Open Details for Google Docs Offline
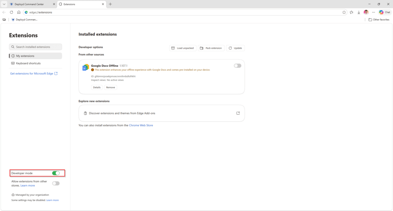Screen dimensions: 393x211 (x=97, y=87)
